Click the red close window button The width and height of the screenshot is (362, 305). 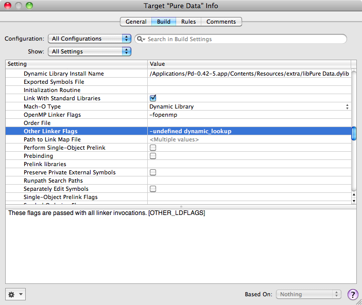[x=8, y=6]
